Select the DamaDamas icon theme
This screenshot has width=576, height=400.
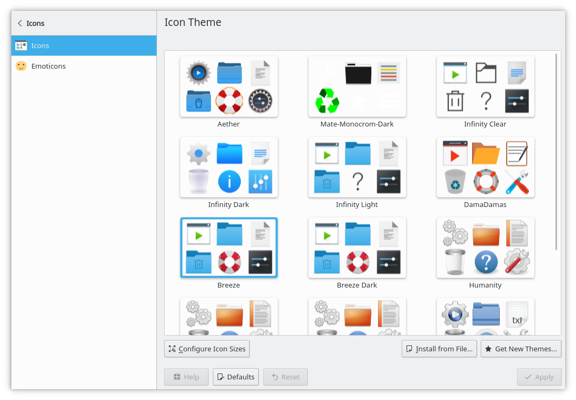point(485,167)
